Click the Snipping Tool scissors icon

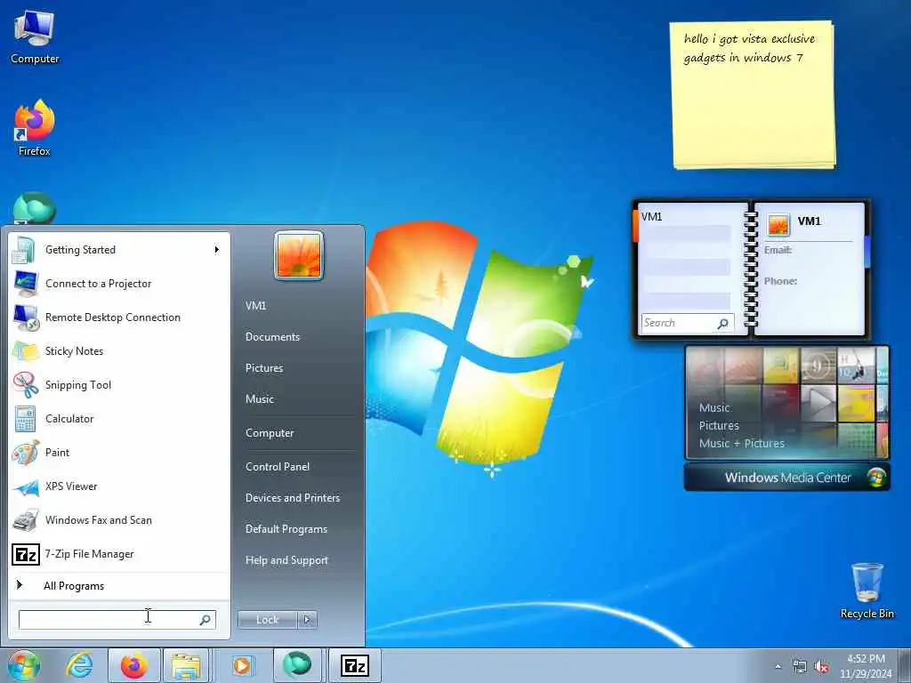[x=26, y=384]
